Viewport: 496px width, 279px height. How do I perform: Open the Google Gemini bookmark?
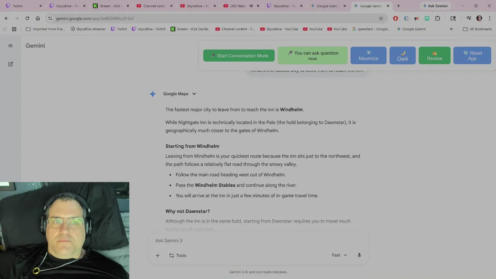pos(411,29)
